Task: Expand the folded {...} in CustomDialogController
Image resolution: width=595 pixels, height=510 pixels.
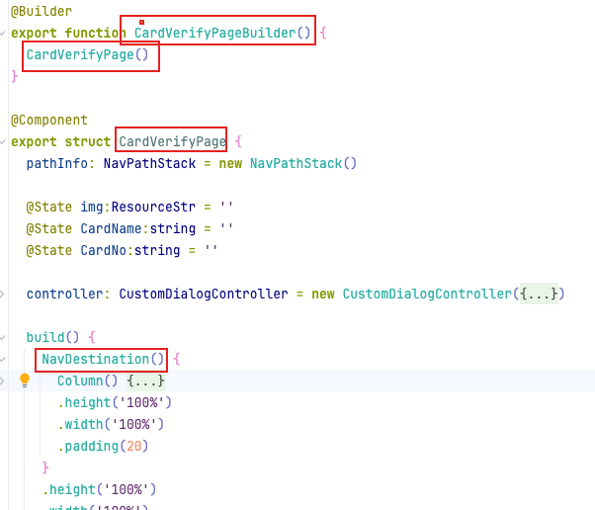Action: pos(539,294)
